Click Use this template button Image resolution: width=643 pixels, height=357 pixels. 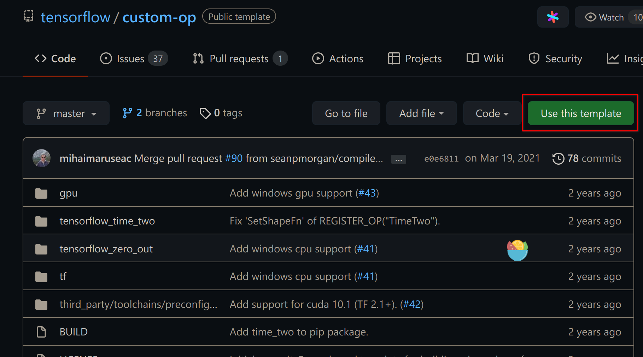pos(581,113)
